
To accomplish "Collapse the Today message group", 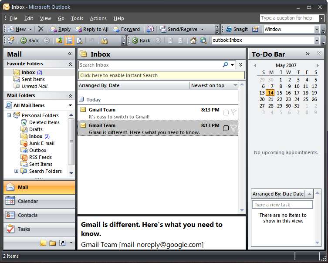I will click(x=81, y=99).
